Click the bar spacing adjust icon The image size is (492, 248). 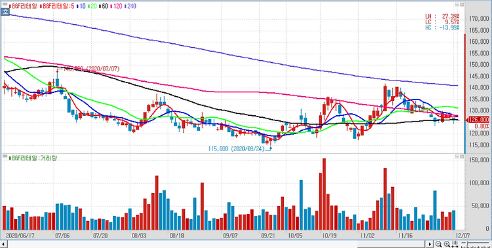click(x=455, y=244)
